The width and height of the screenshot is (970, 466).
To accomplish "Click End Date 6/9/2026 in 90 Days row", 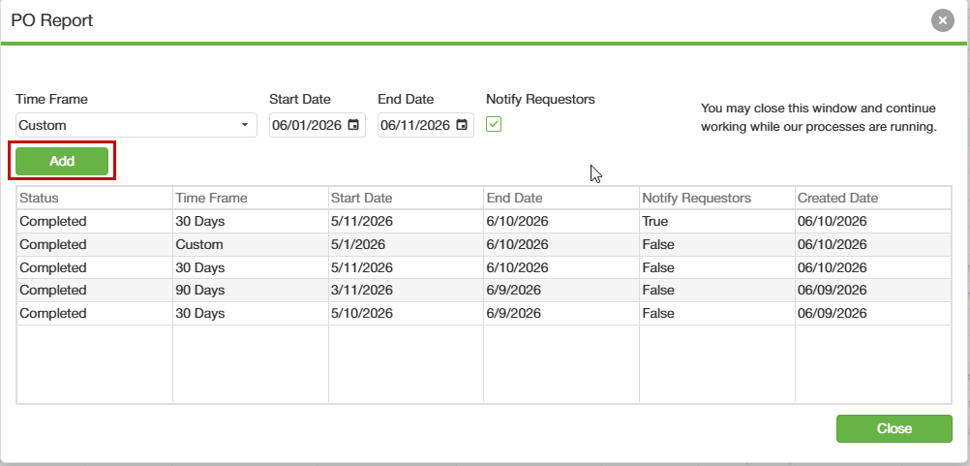I will [x=561, y=291].
